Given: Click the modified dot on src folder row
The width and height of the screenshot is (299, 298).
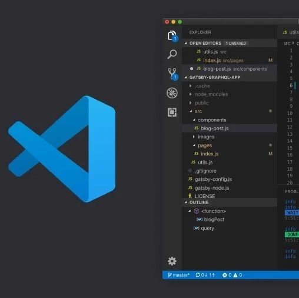Looking at the screenshot, I should coord(270,111).
